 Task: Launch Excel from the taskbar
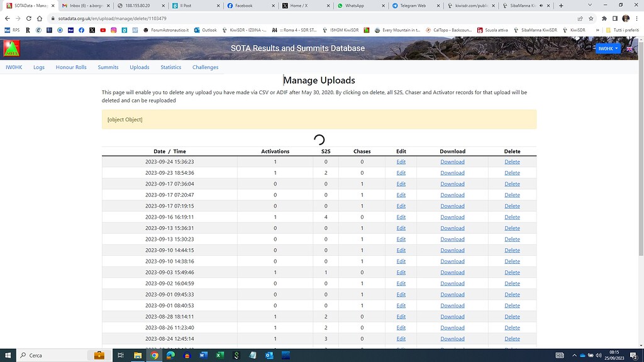[x=219, y=355]
